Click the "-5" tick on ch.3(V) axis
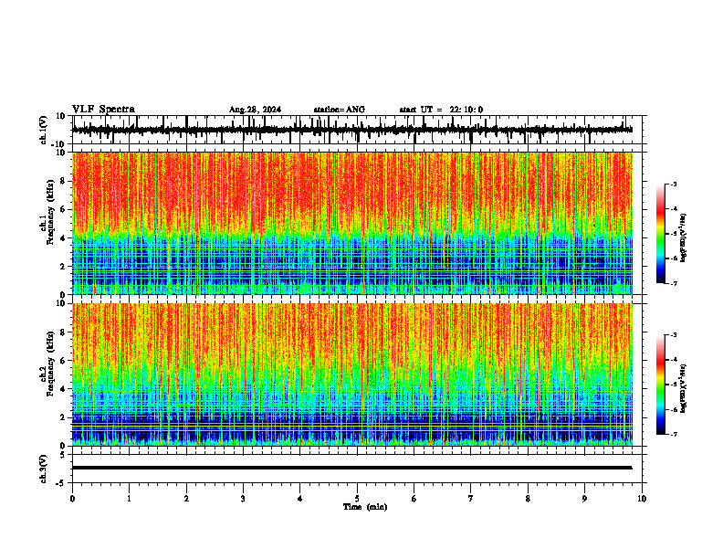This screenshot has width=723, height=559. point(61,483)
